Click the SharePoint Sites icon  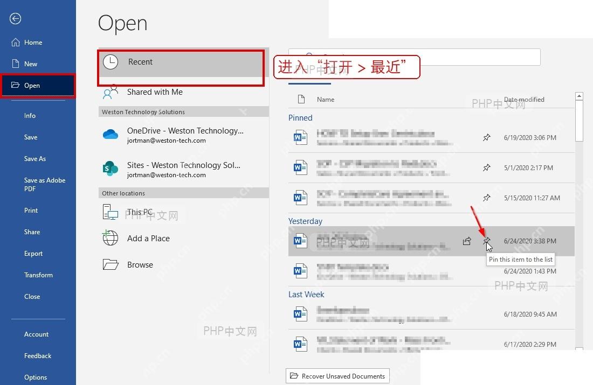[110, 169]
